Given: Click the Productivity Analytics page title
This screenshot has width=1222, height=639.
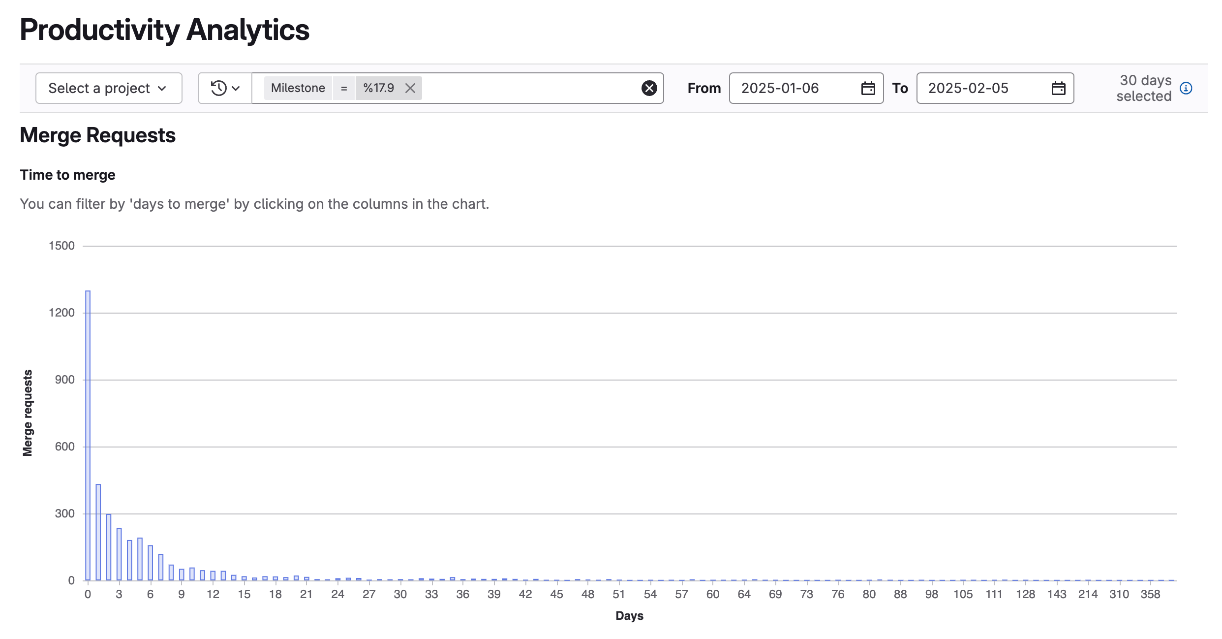Looking at the screenshot, I should 165,31.
